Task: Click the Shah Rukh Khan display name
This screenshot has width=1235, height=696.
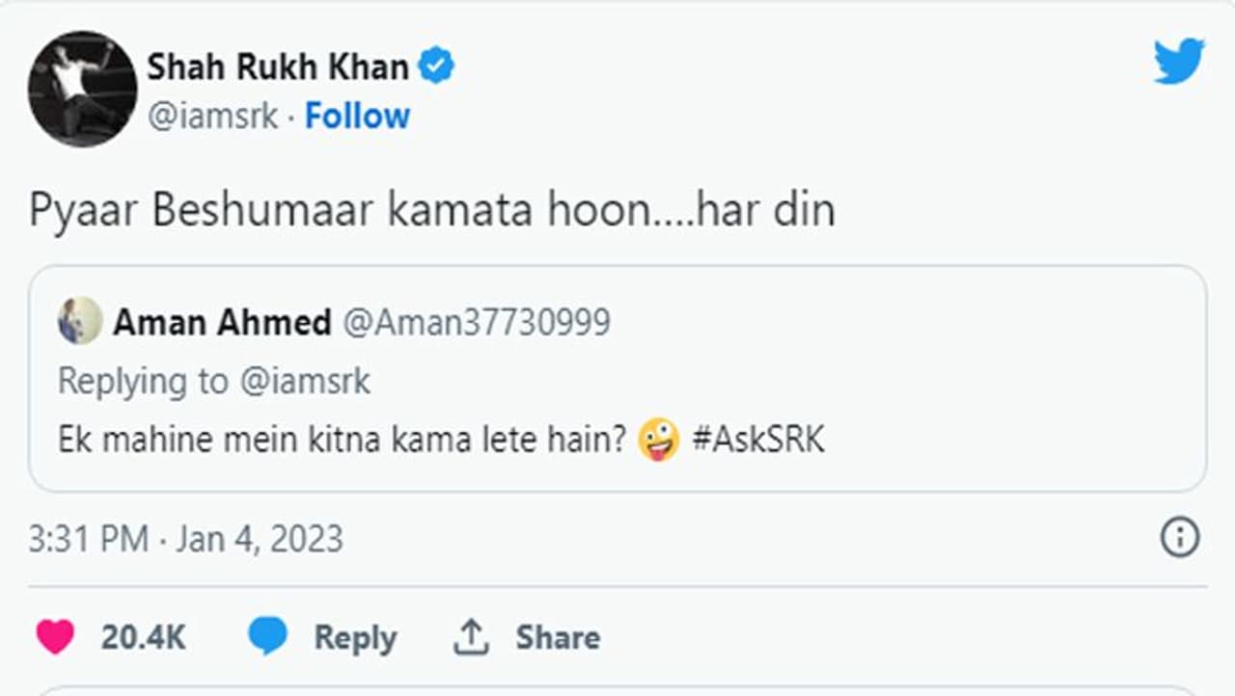Action: [278, 67]
